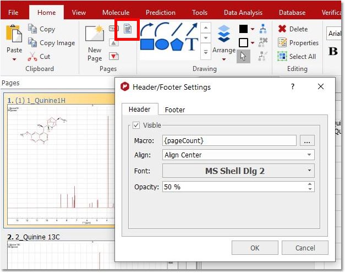Select the rectangle shape tool
The height and width of the screenshot is (273, 345).
(x=147, y=44)
